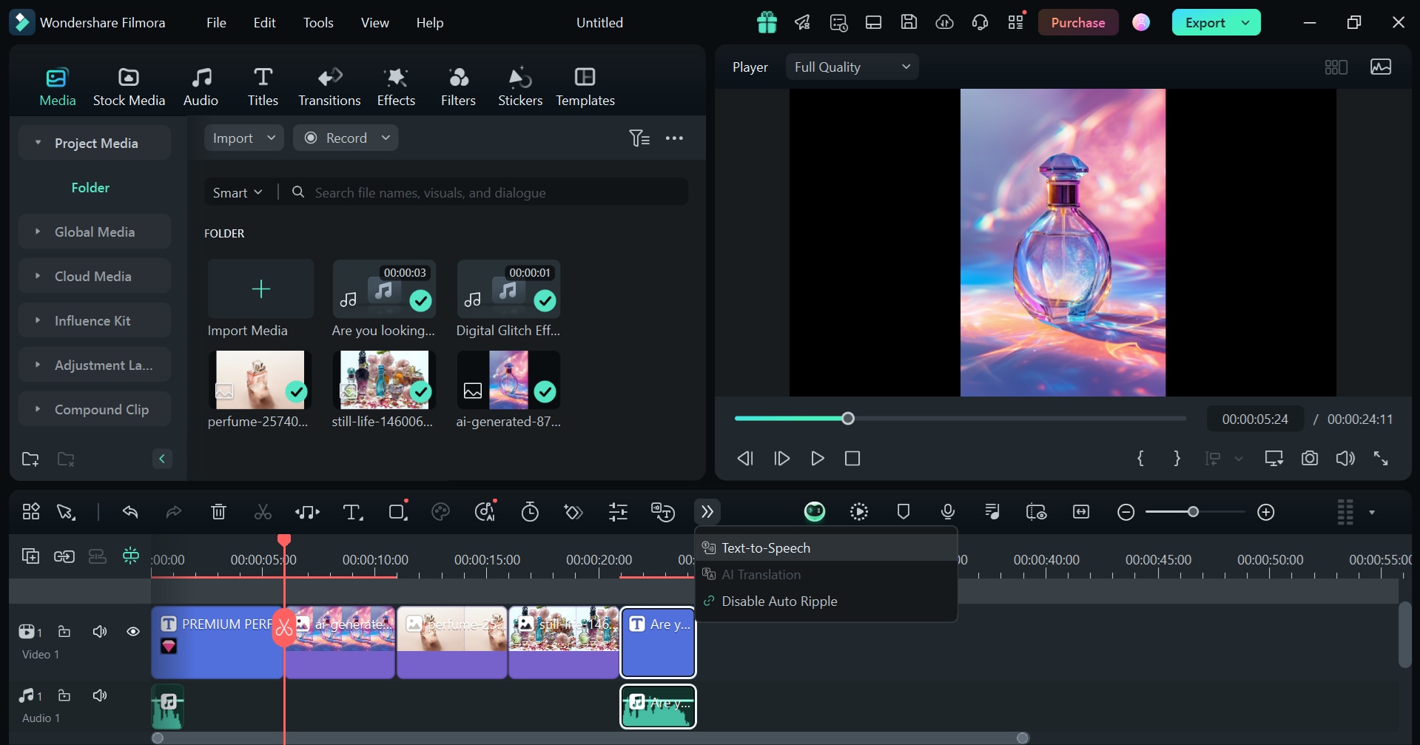Open the crop tool
This screenshot has width=1420, height=745.
pos(398,512)
